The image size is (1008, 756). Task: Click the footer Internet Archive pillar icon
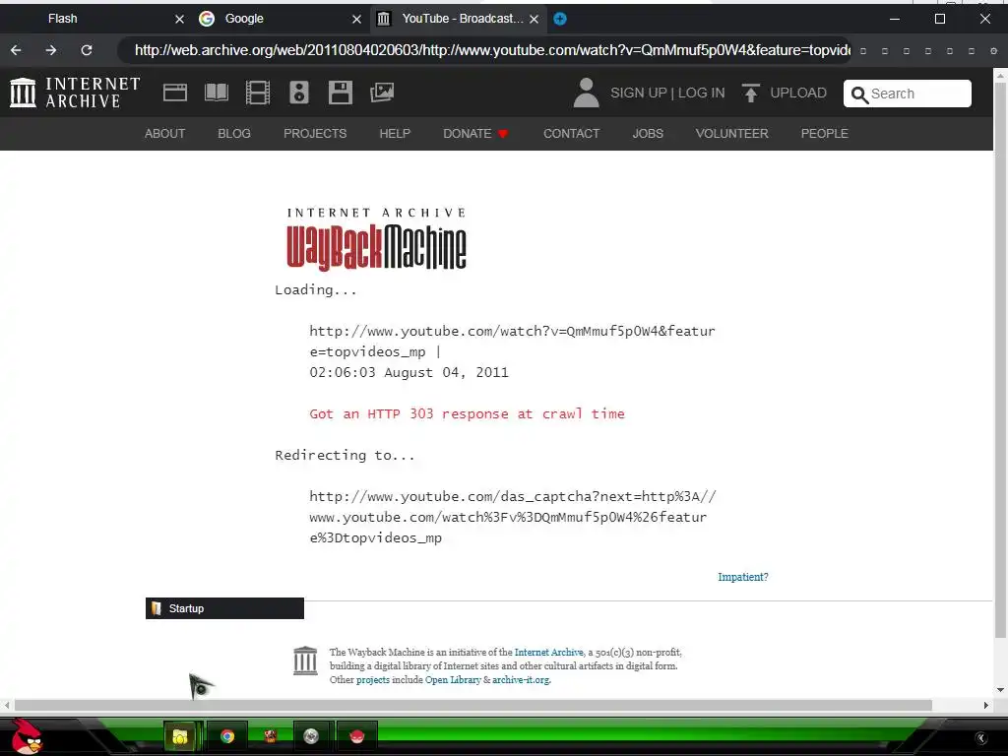[305, 661]
